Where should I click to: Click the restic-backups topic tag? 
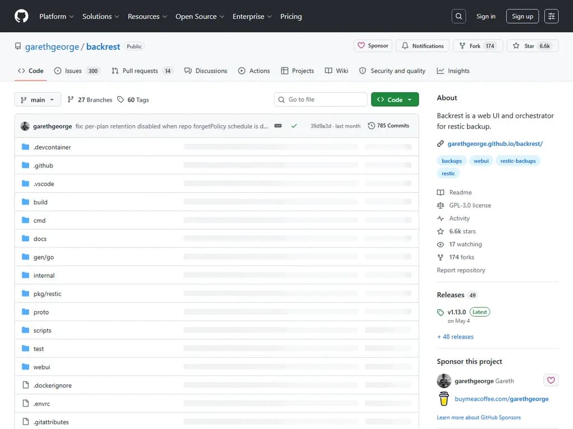tap(518, 161)
